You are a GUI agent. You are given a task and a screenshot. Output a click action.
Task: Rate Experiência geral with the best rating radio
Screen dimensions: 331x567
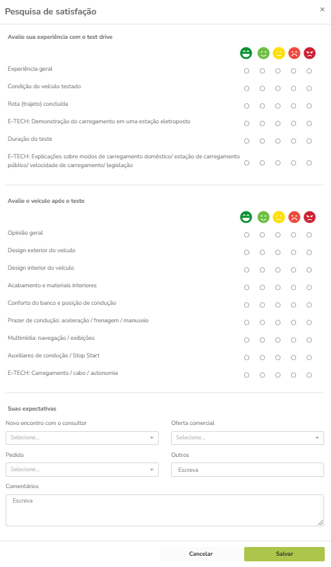[247, 71]
